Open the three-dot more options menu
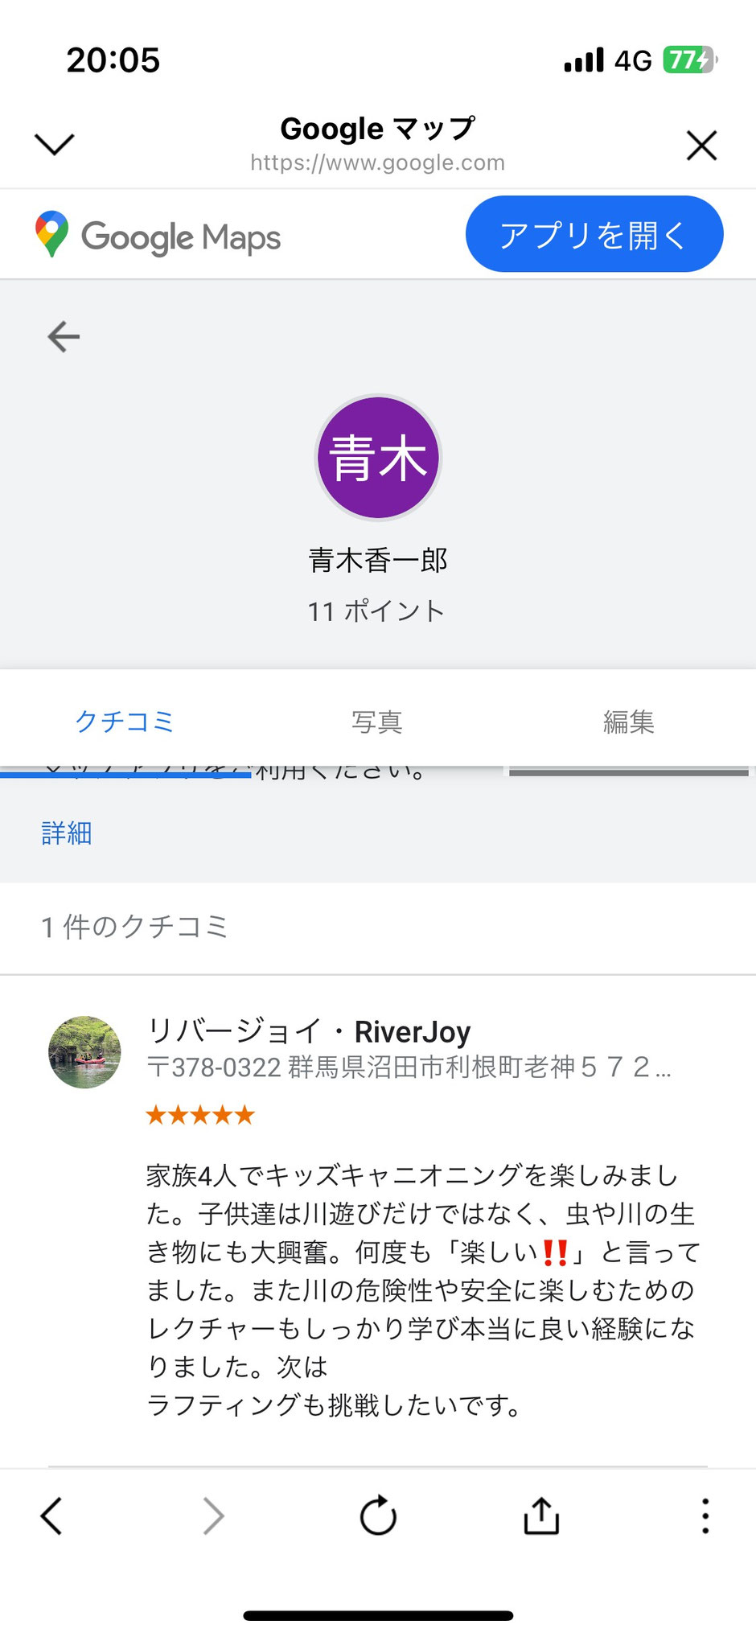 pyautogui.click(x=705, y=1516)
